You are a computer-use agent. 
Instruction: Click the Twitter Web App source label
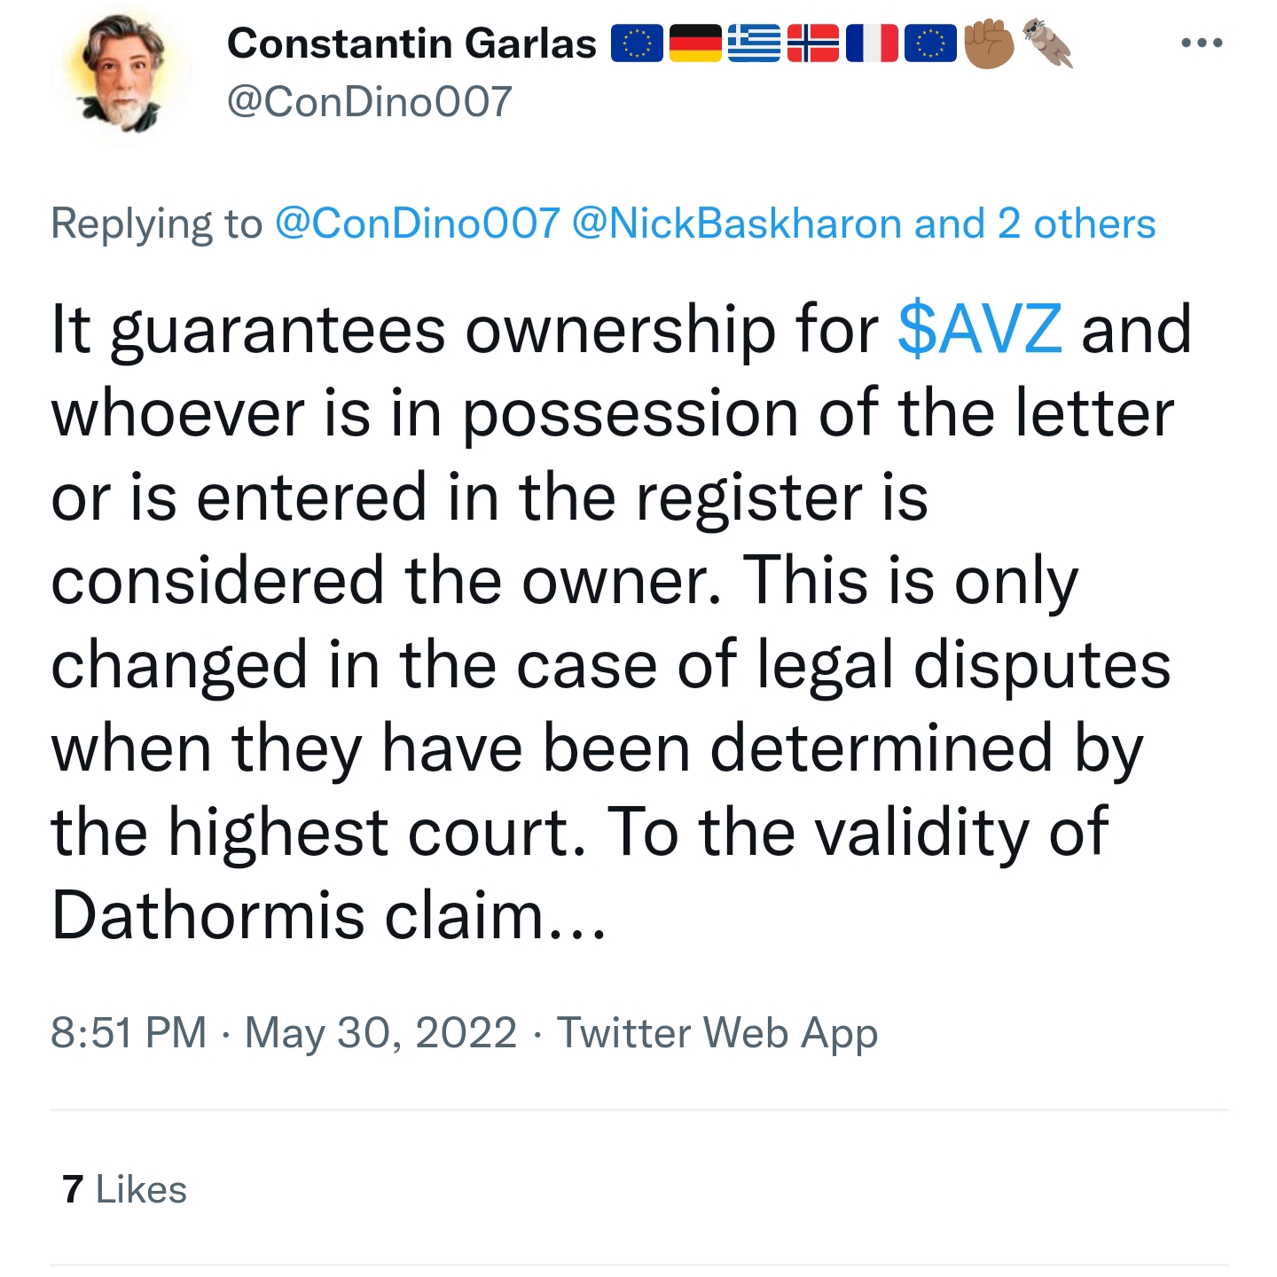pyautogui.click(x=717, y=1033)
